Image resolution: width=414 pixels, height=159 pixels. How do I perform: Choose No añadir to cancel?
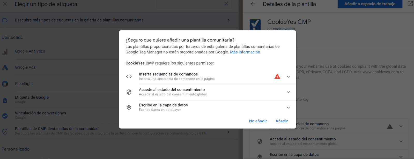[258, 121]
